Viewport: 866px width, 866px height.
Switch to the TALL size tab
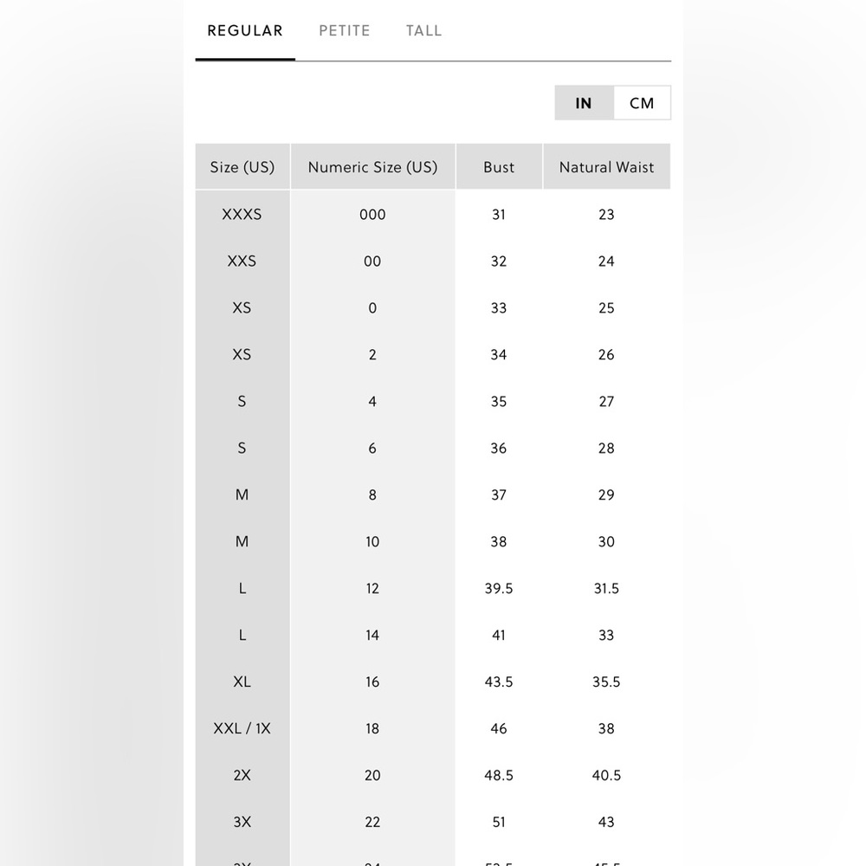pyautogui.click(x=423, y=30)
